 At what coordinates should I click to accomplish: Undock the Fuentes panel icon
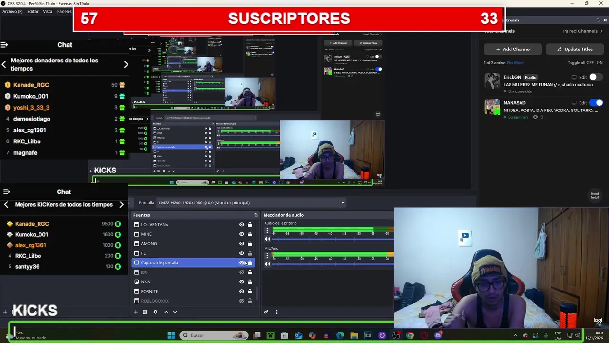[255, 215]
